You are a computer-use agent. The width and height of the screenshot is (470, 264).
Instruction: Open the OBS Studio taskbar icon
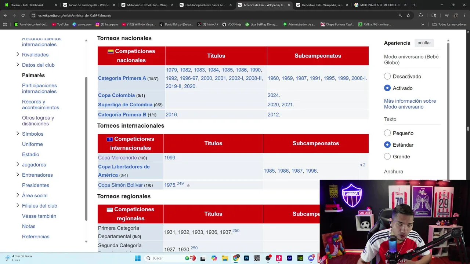(268, 258)
